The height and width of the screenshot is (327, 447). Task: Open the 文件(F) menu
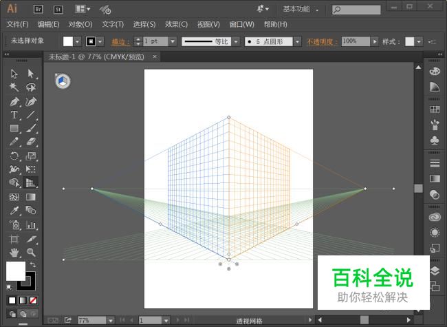click(x=18, y=24)
